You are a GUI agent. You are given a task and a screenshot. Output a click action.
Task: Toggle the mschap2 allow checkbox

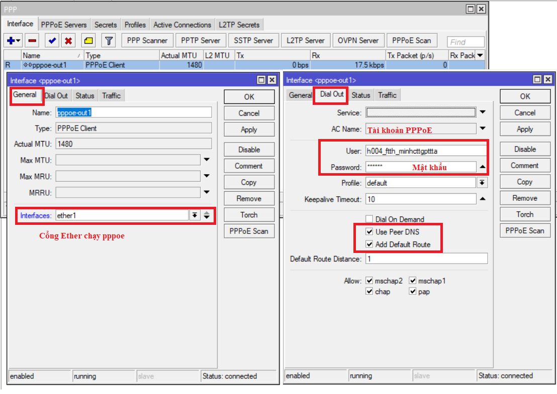(369, 281)
